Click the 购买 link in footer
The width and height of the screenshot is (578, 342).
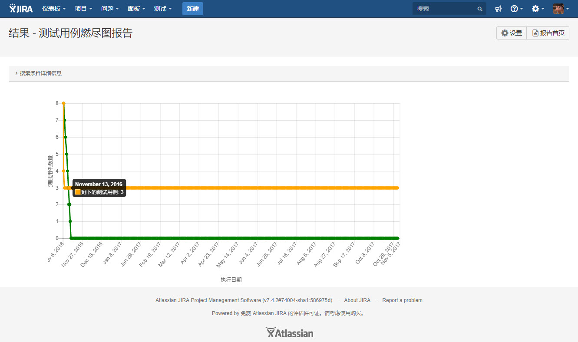pos(356,313)
